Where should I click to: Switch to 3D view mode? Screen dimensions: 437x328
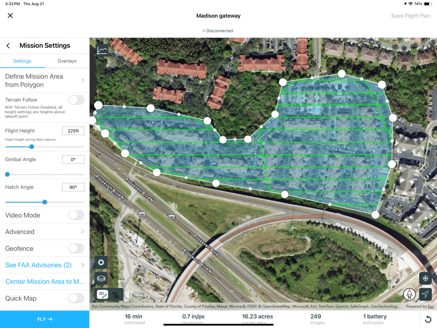[x=116, y=294]
